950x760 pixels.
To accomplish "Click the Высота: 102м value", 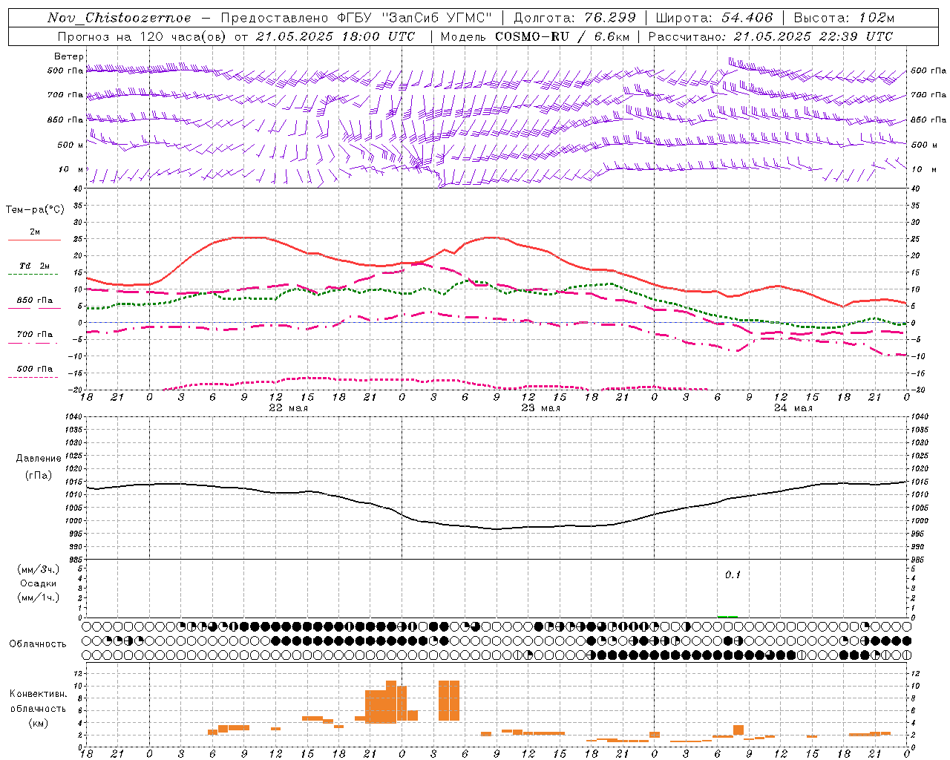I will tap(844, 18).
